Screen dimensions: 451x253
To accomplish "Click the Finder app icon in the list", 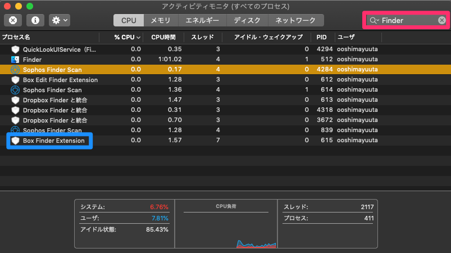I will coord(15,60).
